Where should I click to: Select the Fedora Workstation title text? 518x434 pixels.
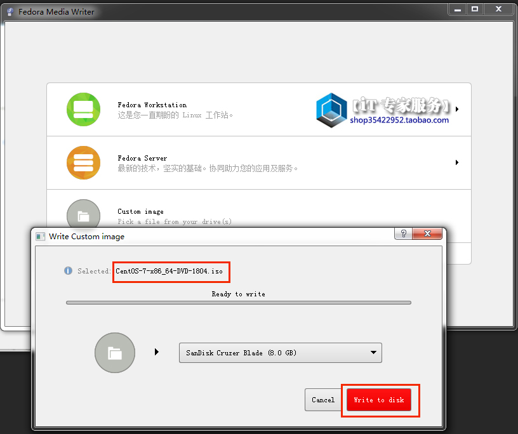tap(152, 105)
